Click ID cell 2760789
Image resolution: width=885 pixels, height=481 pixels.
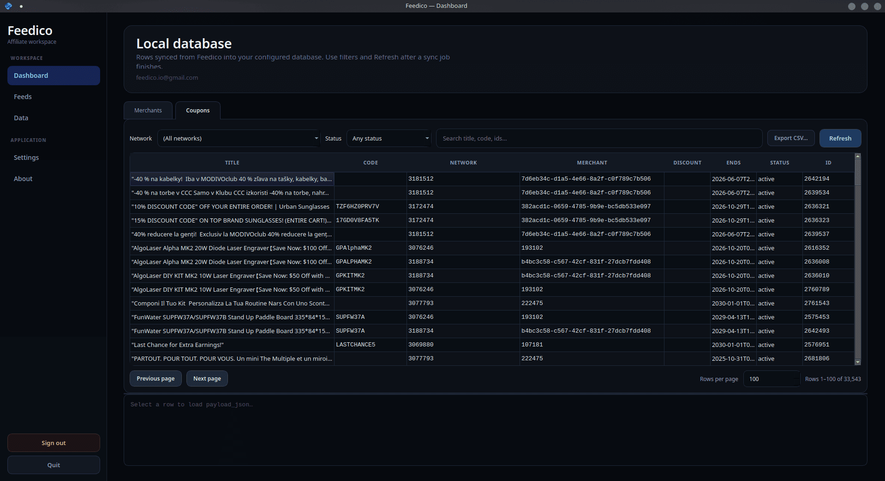tap(828, 289)
